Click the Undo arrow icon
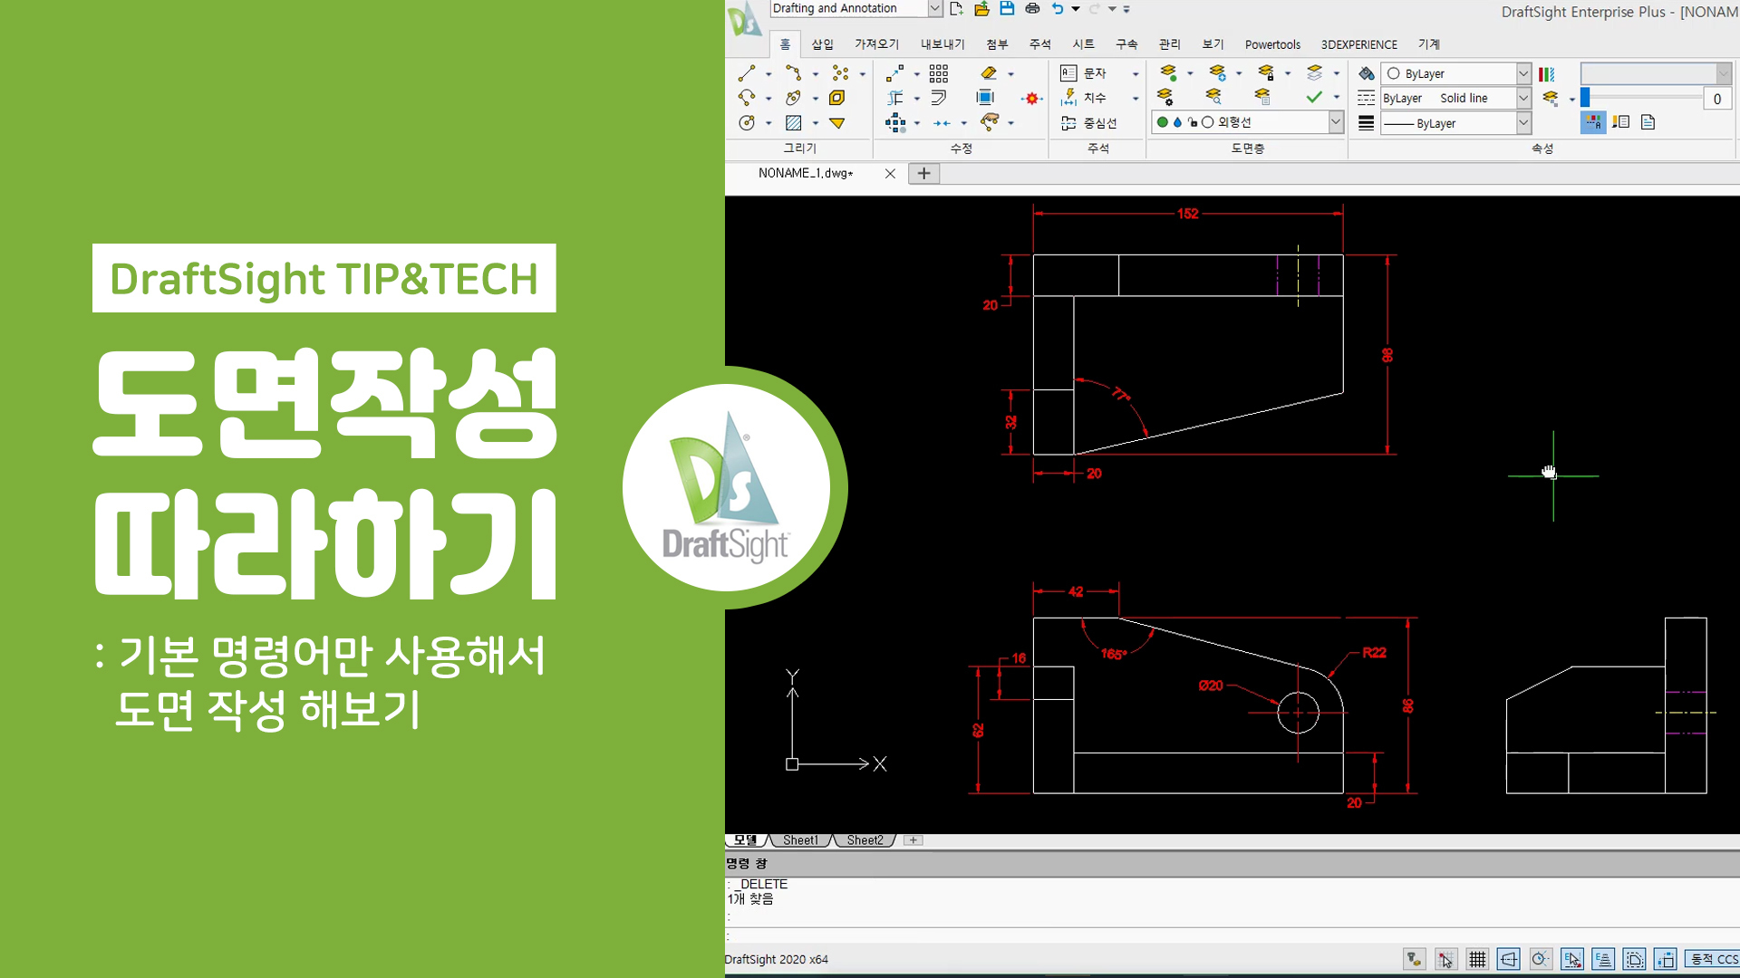Screen dimensions: 1740x978 pos(1058,9)
